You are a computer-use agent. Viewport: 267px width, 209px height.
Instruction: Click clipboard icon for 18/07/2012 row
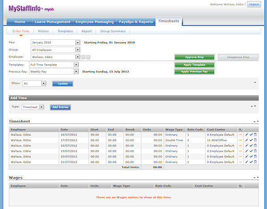coord(255,145)
